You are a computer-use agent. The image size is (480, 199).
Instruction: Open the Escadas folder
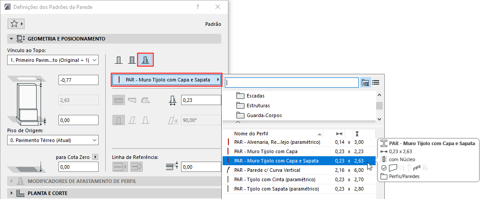click(250, 96)
